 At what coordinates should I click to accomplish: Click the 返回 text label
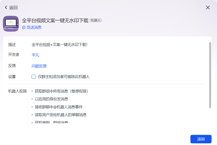13,8
